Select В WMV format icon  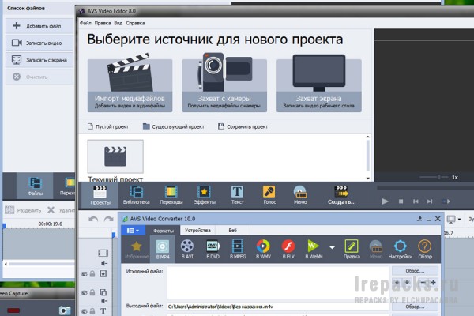pos(263,249)
